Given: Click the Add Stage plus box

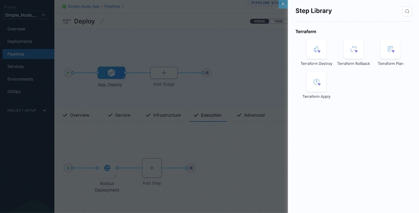Looking at the screenshot, I should (x=164, y=73).
